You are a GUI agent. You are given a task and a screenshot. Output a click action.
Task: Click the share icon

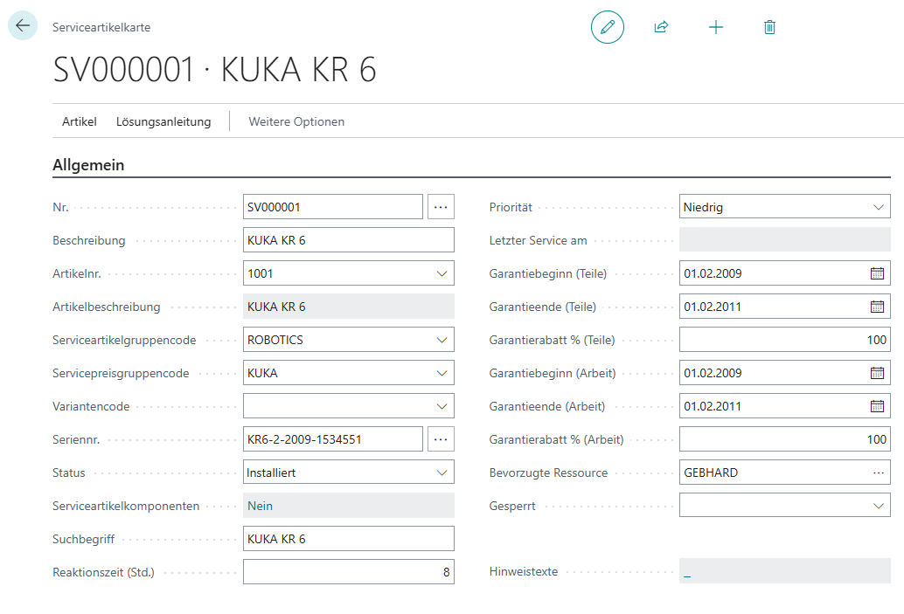pos(661,27)
